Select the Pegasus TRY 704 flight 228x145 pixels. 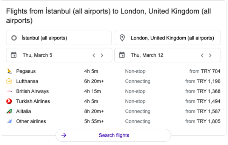(x=113, y=71)
